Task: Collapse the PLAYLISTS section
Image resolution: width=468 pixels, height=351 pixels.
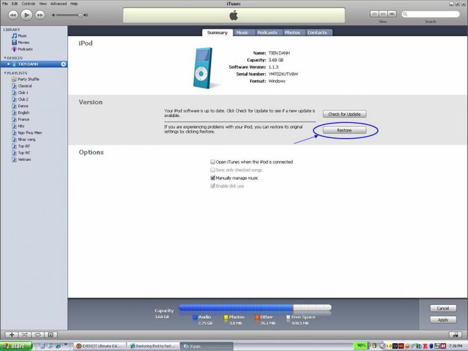Action: (x=5, y=73)
